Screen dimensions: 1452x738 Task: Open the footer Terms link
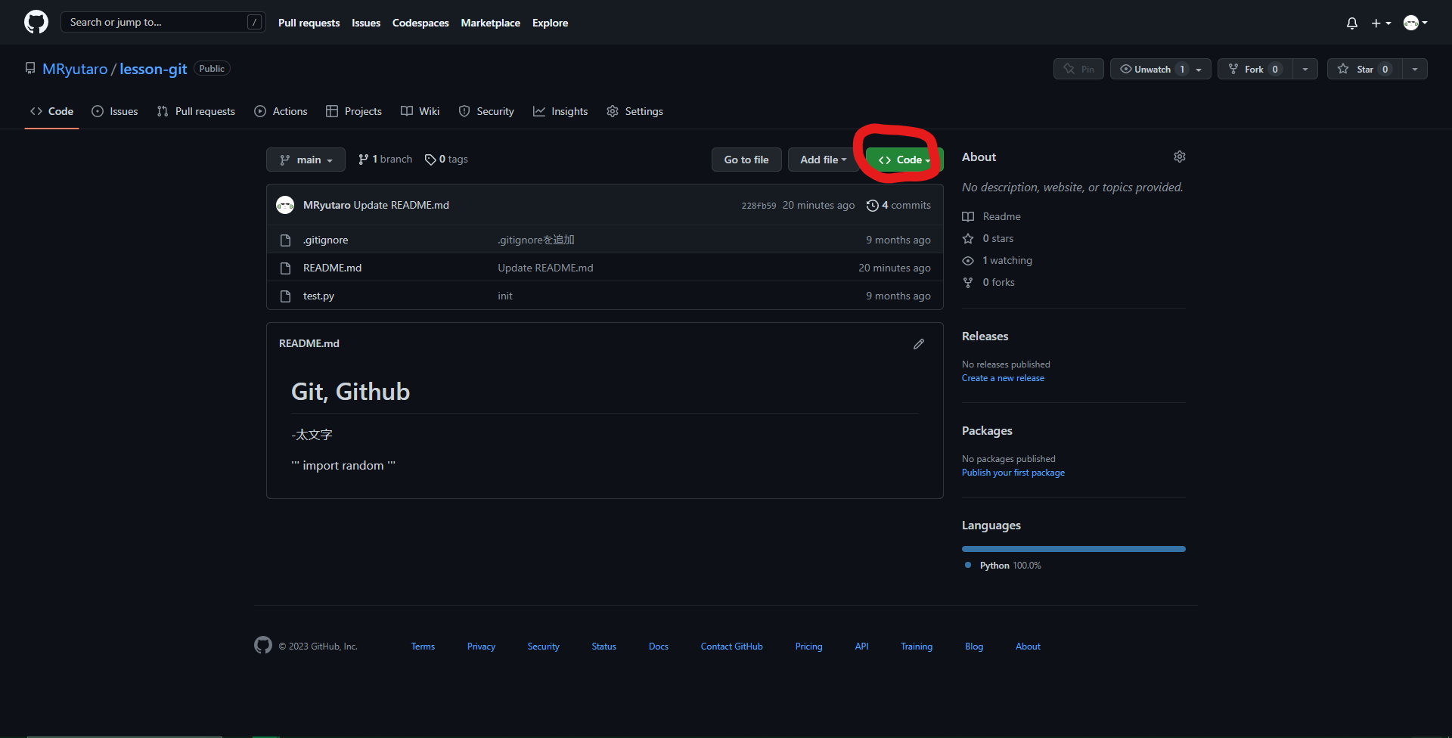coord(423,647)
